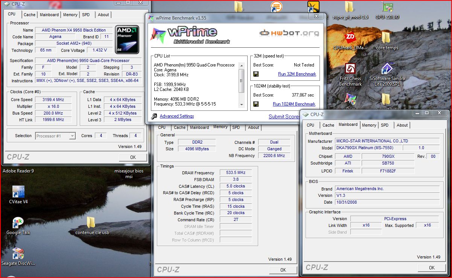The height and width of the screenshot is (278, 452).
Task: Click the Model field DKA790GX Platinum (MS-7550)
Action: point(369,148)
